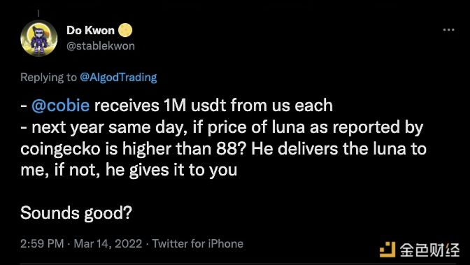Click the Mar 14, 2022 date
The width and height of the screenshot is (470, 265).
click(x=108, y=243)
